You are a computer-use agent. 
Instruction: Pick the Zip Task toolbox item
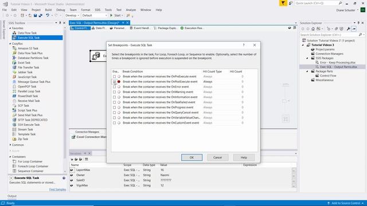coord(23,139)
